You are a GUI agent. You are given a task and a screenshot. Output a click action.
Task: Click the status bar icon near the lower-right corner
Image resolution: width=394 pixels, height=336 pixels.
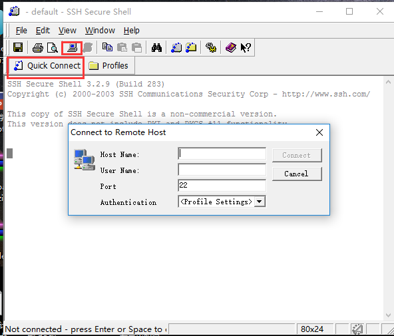point(357,329)
